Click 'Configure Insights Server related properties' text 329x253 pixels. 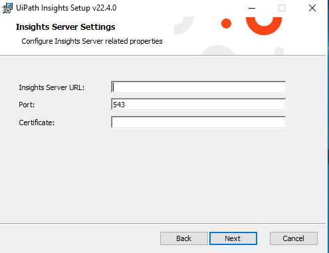[92, 41]
